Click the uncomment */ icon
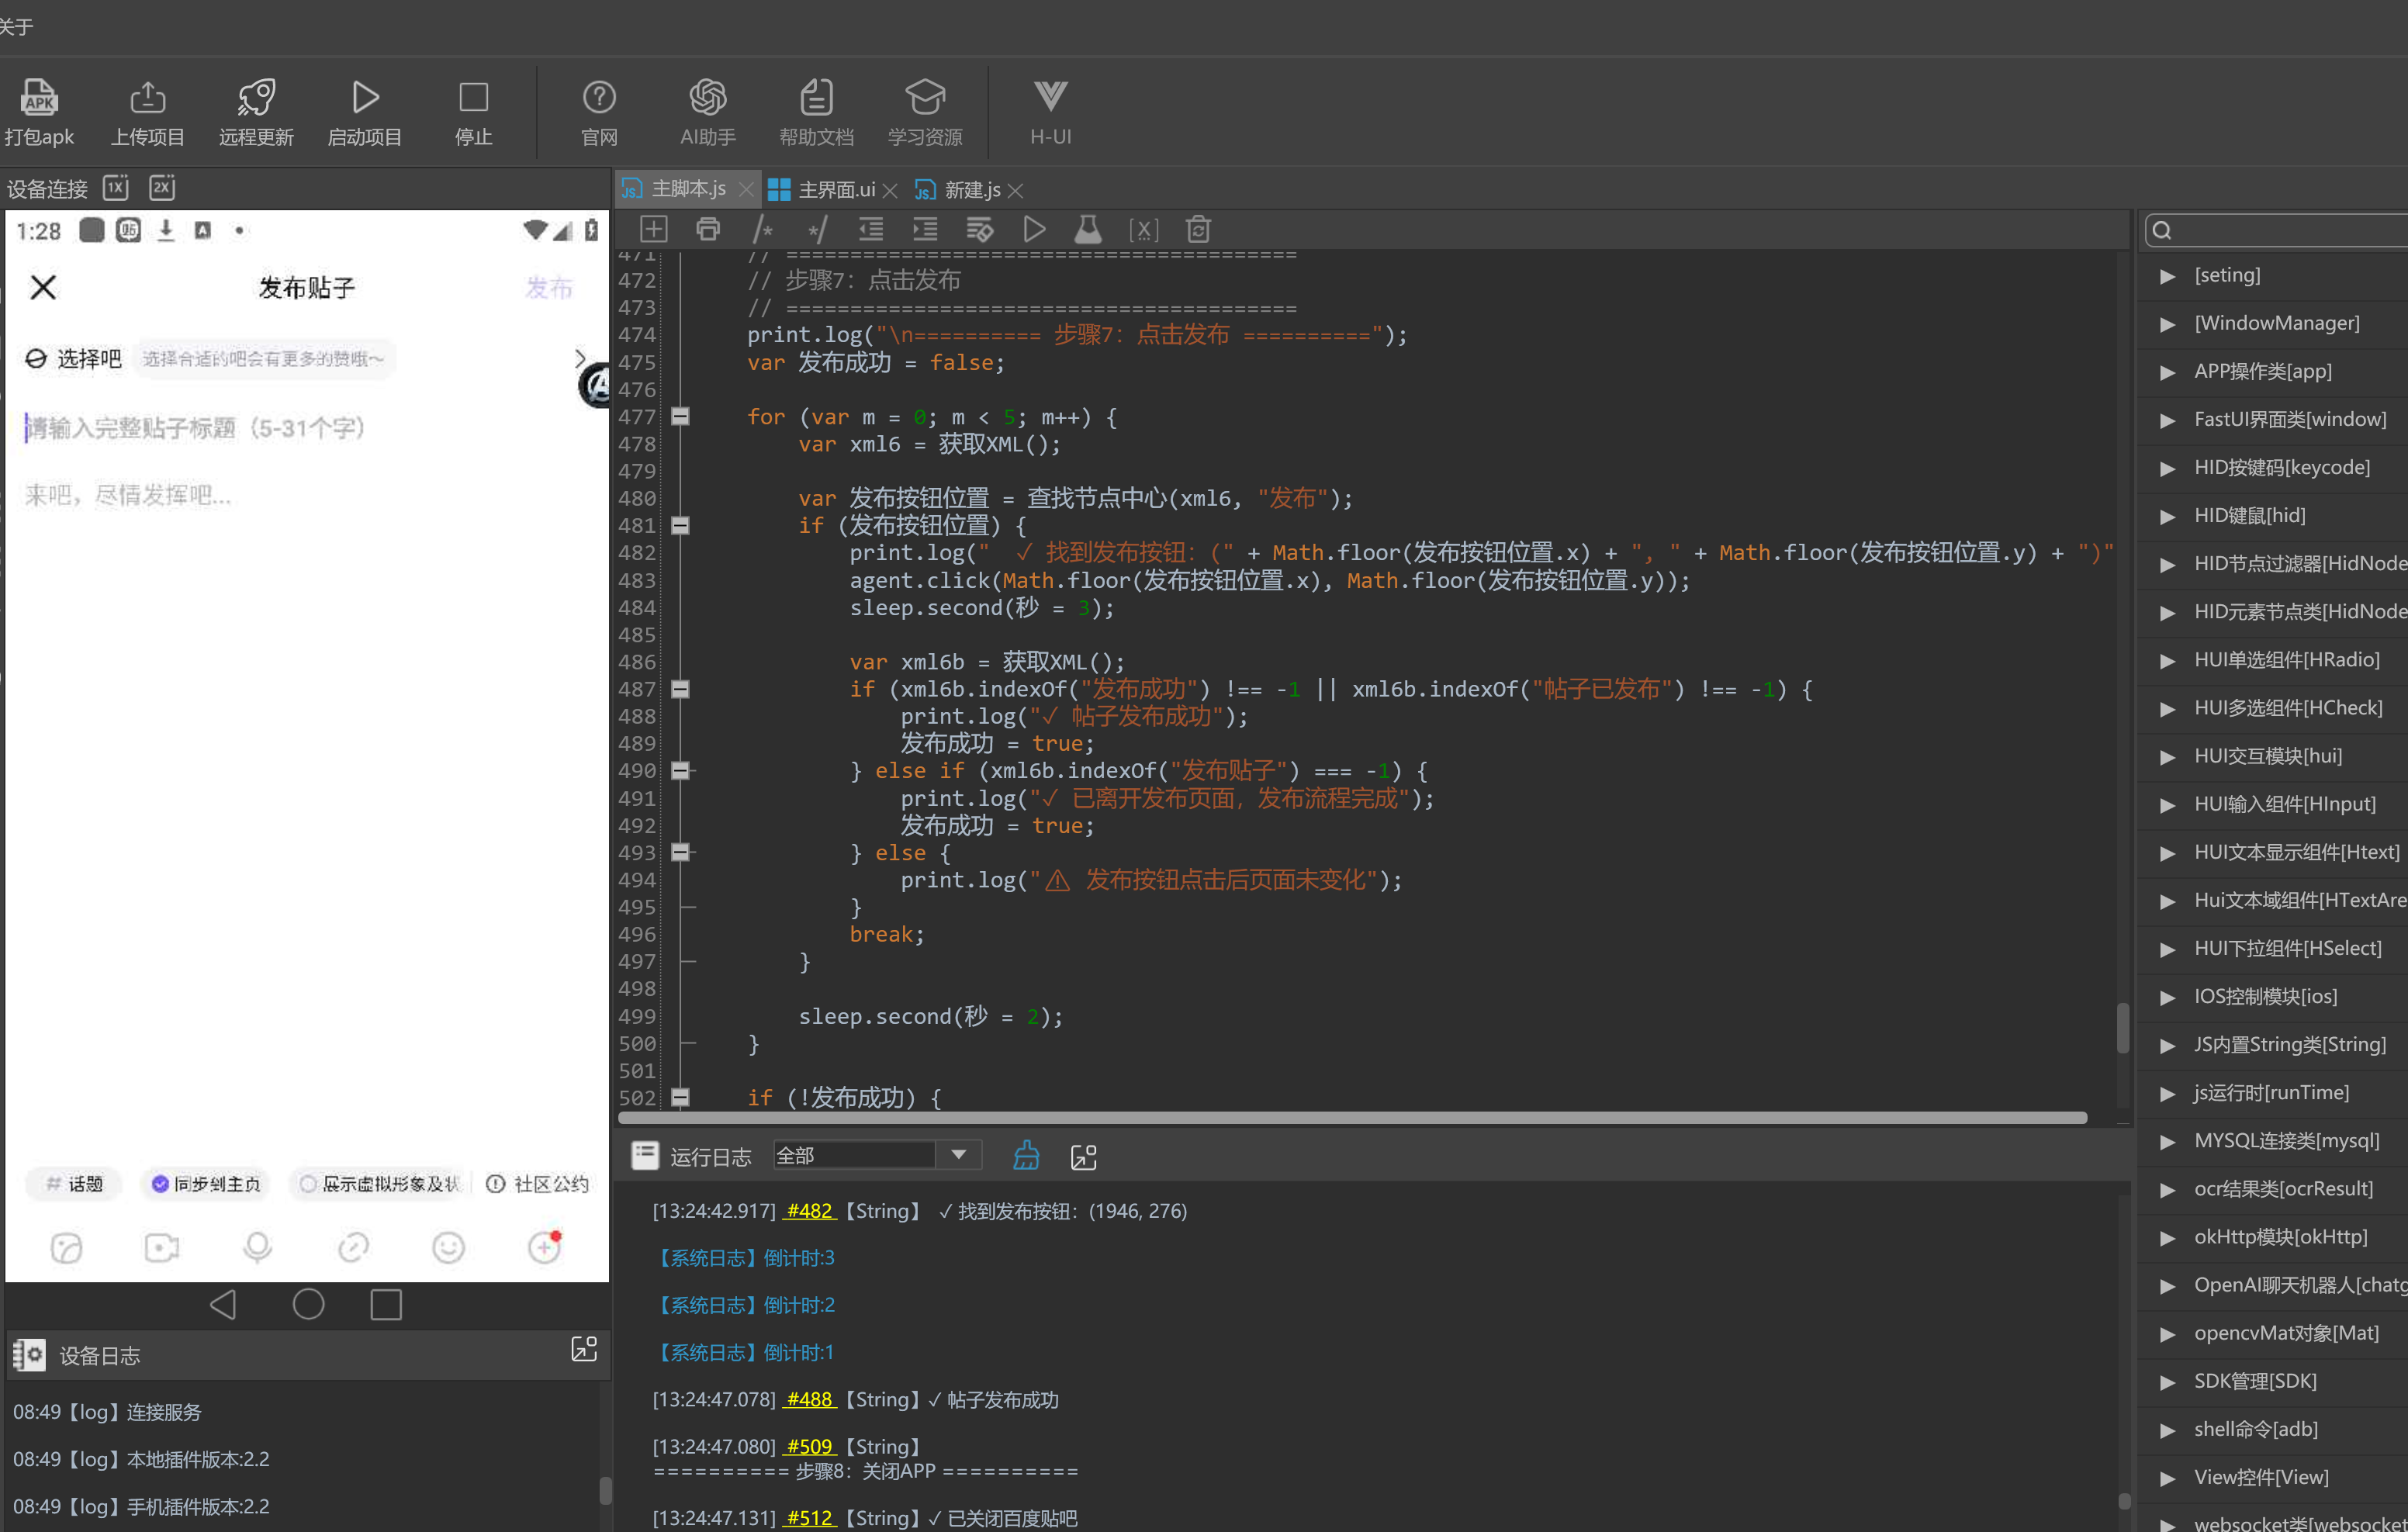This screenshot has width=2408, height=1532. (x=817, y=229)
